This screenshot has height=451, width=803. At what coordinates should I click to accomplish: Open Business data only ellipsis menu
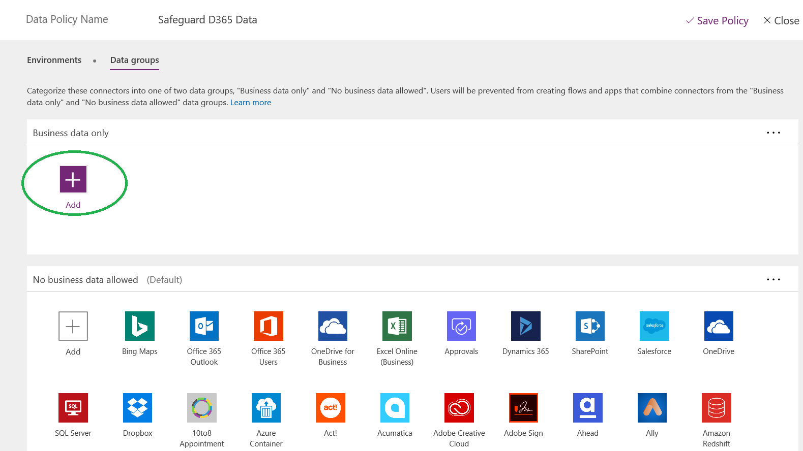pos(773,133)
